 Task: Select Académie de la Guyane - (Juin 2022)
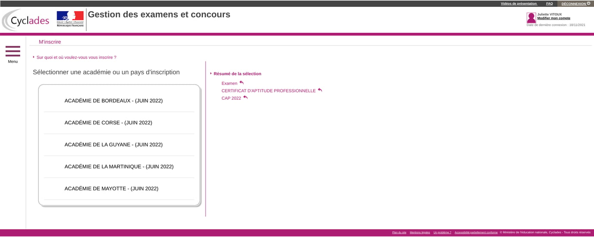(119, 145)
